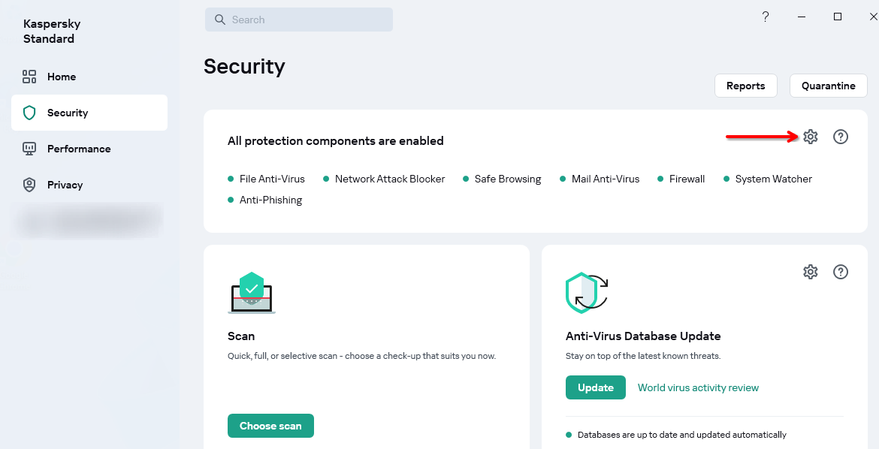Click the magnifier icon in search box
879x449 pixels.
219,20
